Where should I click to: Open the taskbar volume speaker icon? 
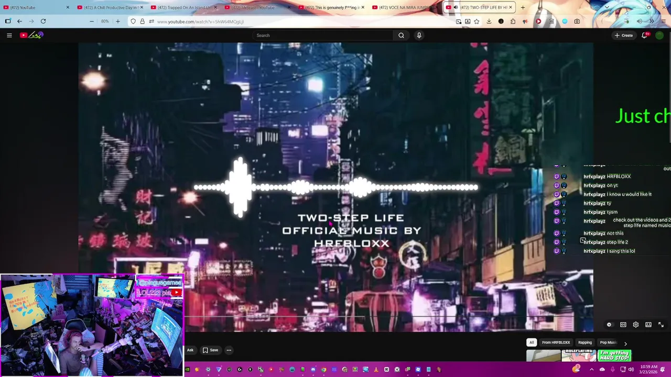(631, 369)
